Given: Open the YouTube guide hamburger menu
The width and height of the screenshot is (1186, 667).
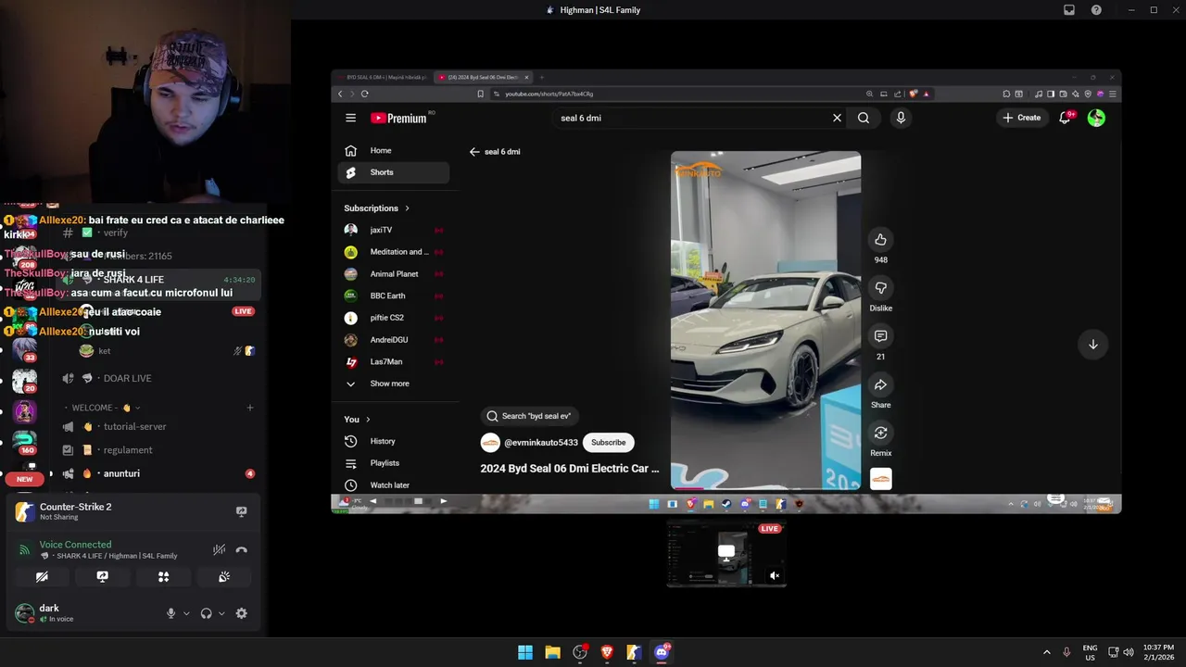Looking at the screenshot, I should click(350, 118).
